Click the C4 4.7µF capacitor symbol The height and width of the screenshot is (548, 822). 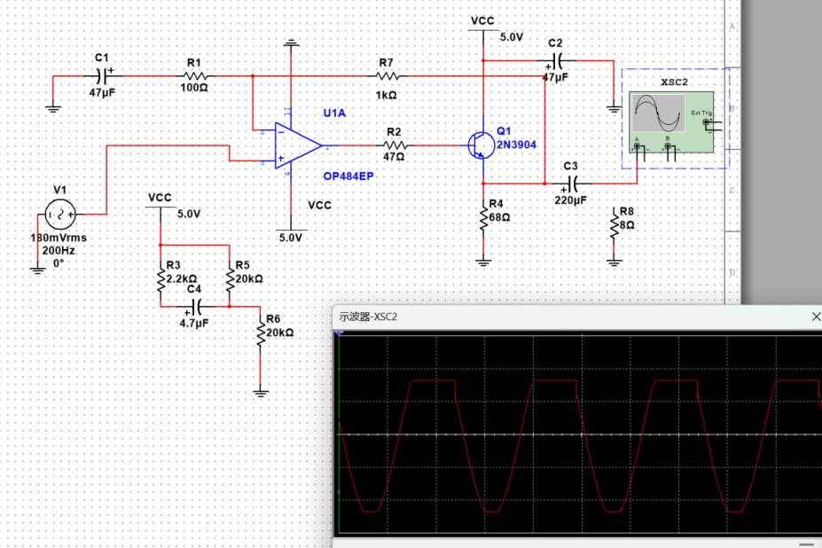pyautogui.click(x=197, y=307)
